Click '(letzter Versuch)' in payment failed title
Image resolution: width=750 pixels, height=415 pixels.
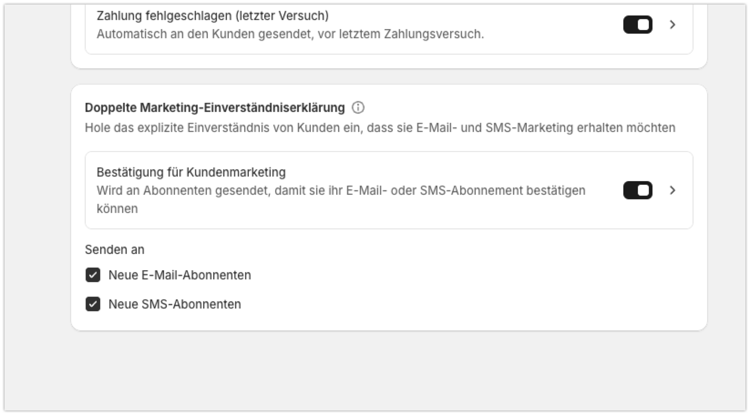point(282,15)
